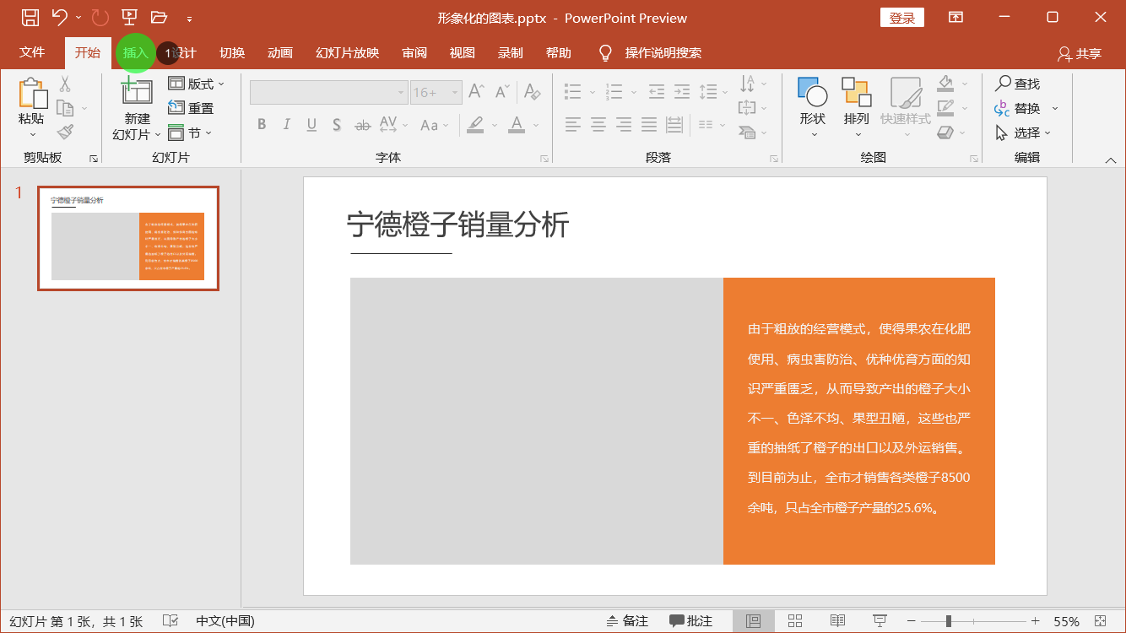Click the Copy icon in the clipboard group

coord(65,107)
